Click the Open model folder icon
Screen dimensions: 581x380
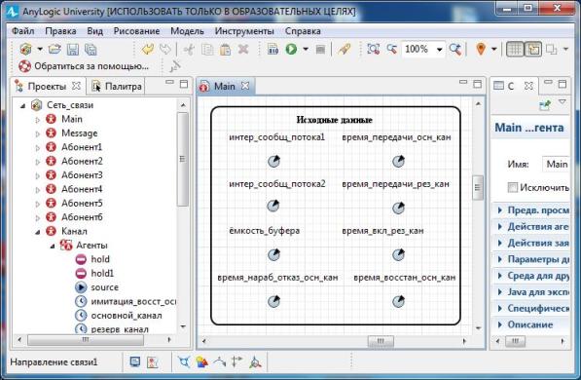click(54, 49)
